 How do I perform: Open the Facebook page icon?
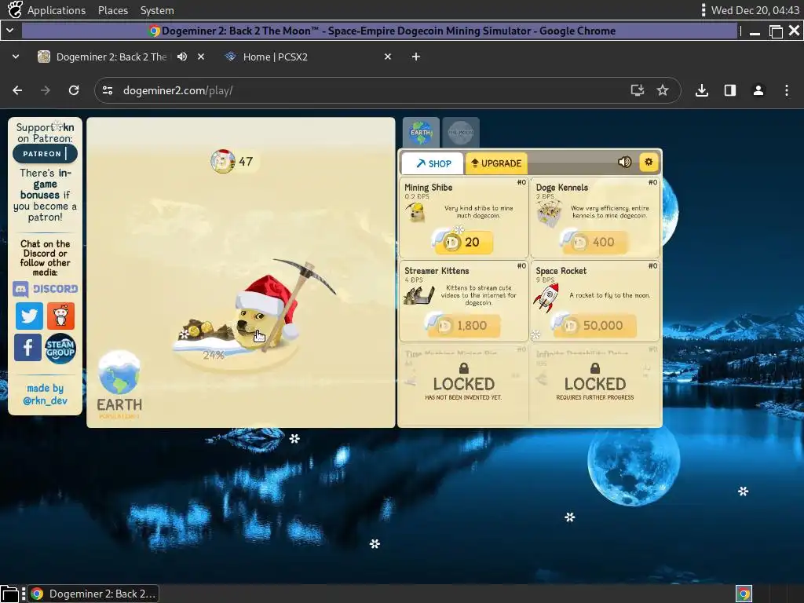click(x=27, y=348)
